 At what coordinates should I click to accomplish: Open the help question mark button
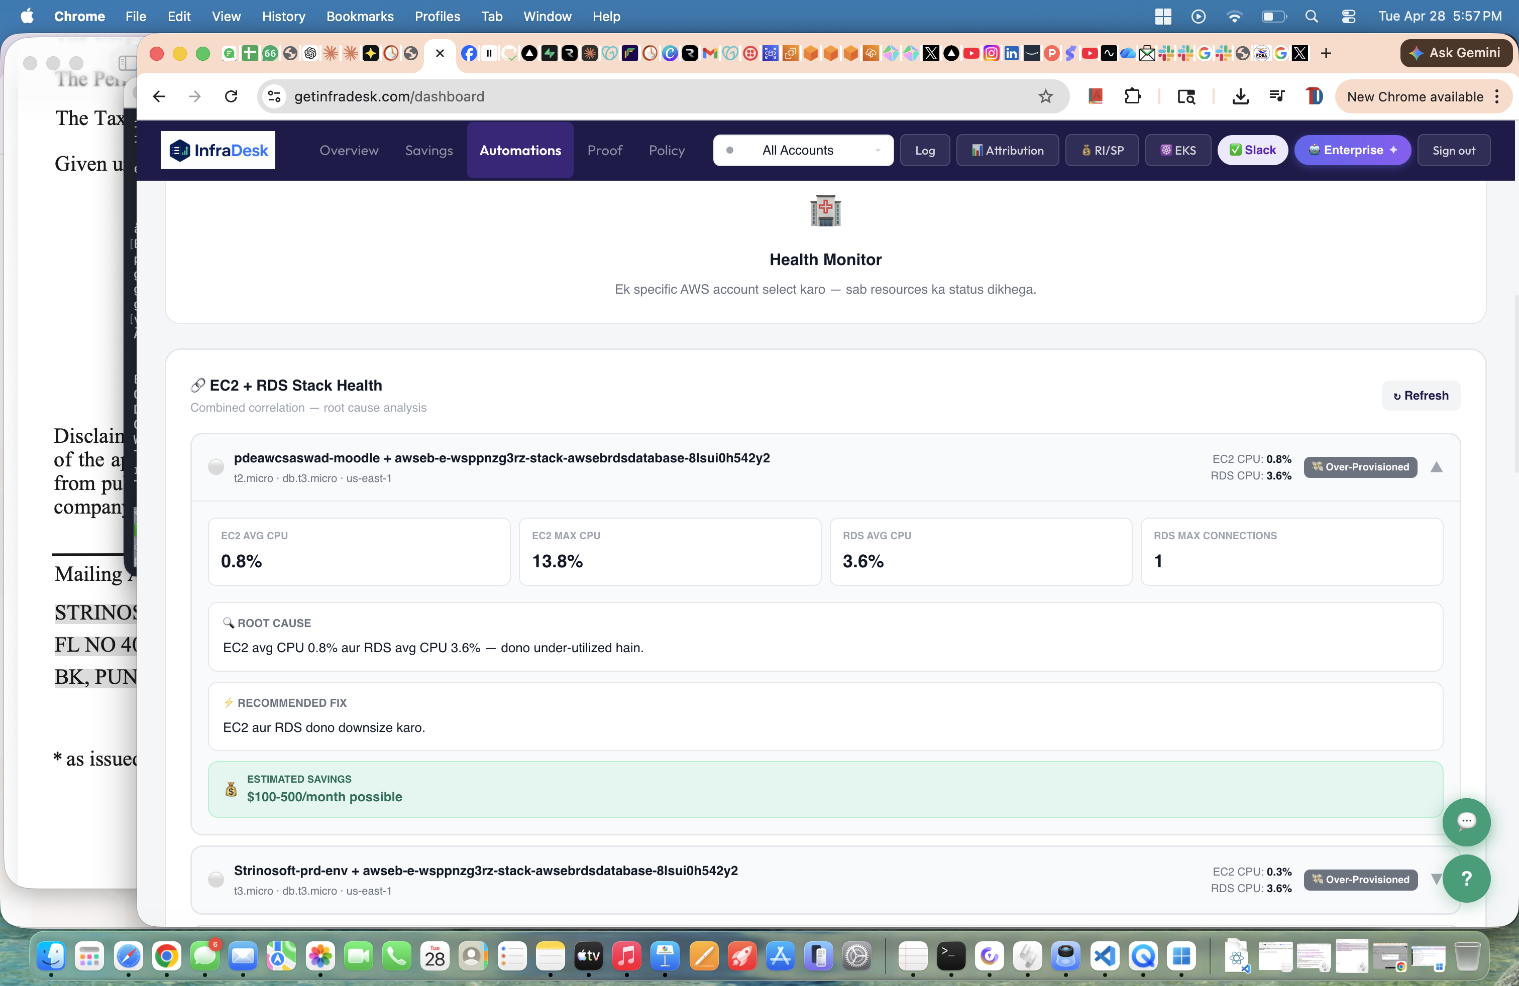(x=1466, y=878)
